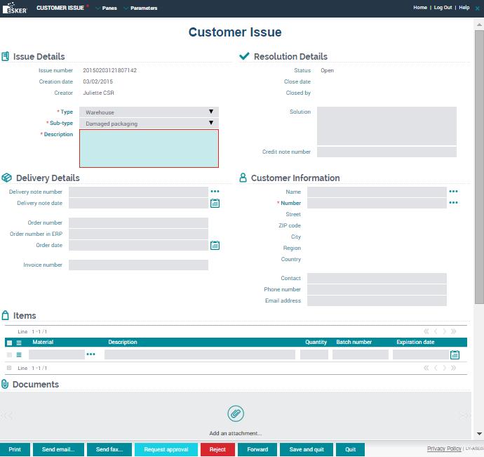Click the customer Number lookup ellipsis
484x457 pixels.
(453, 203)
